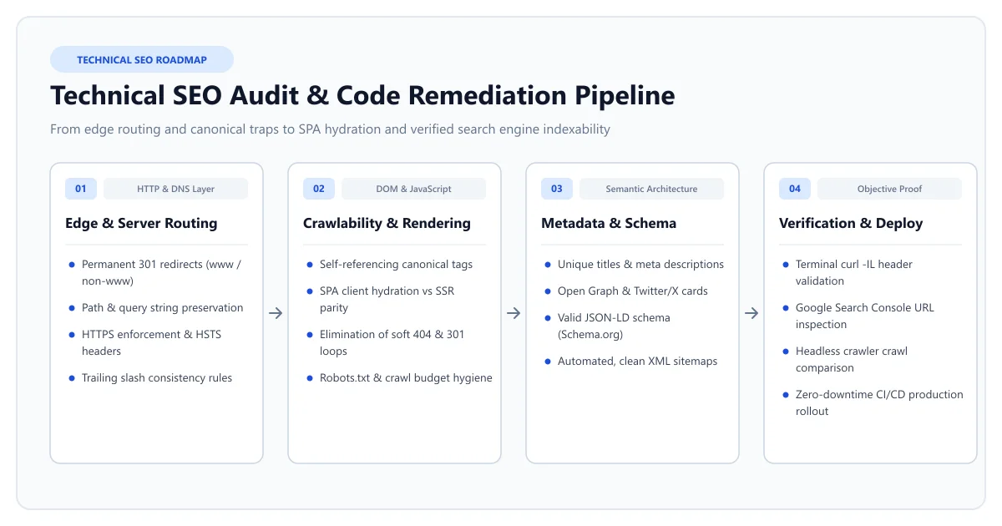Viewport: 1002px width, 526px height.
Task: Click the subtitle starting 'From edge routing'
Action: coord(330,129)
